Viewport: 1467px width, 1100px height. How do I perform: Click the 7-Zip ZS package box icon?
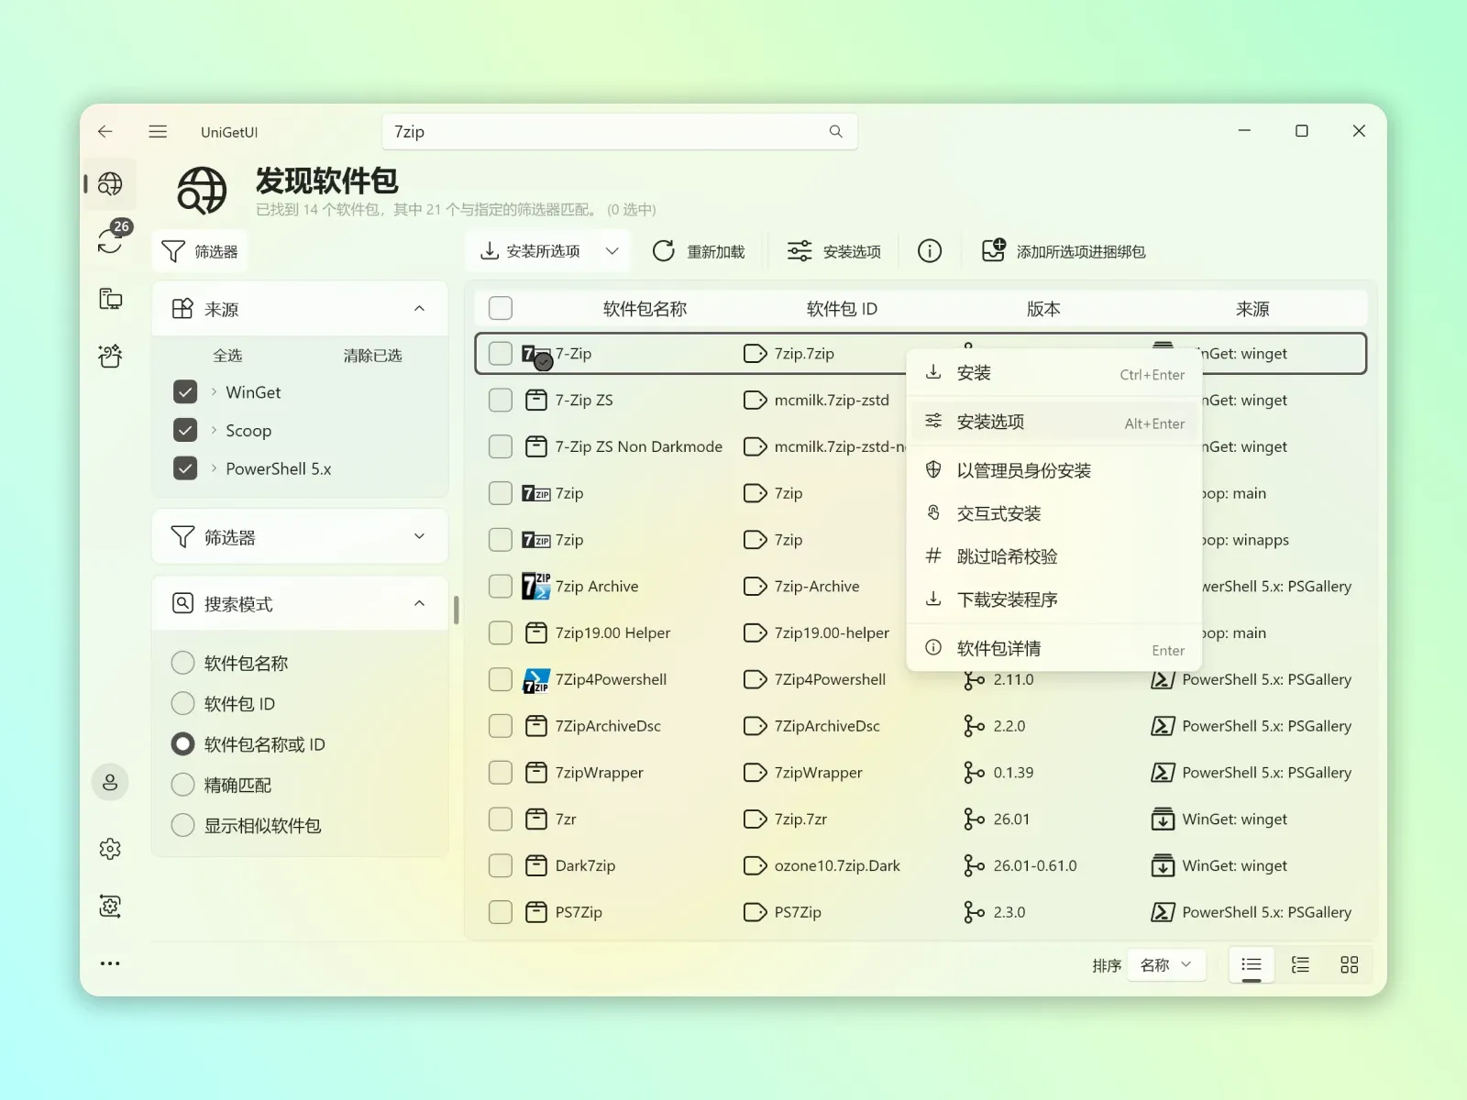click(535, 400)
